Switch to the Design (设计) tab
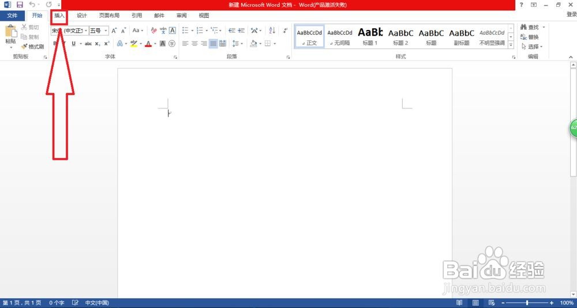The image size is (577, 308). (82, 16)
